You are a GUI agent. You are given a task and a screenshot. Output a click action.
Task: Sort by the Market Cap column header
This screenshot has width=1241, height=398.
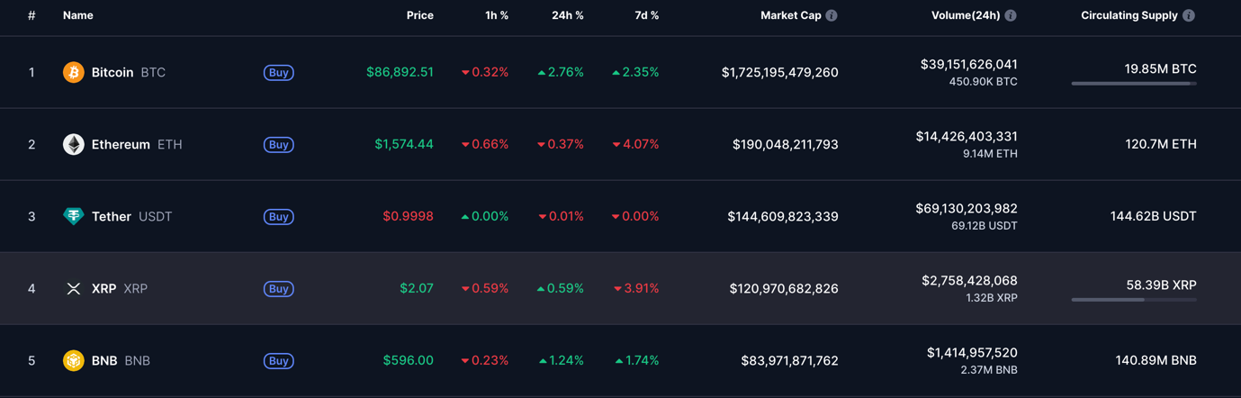790,15
